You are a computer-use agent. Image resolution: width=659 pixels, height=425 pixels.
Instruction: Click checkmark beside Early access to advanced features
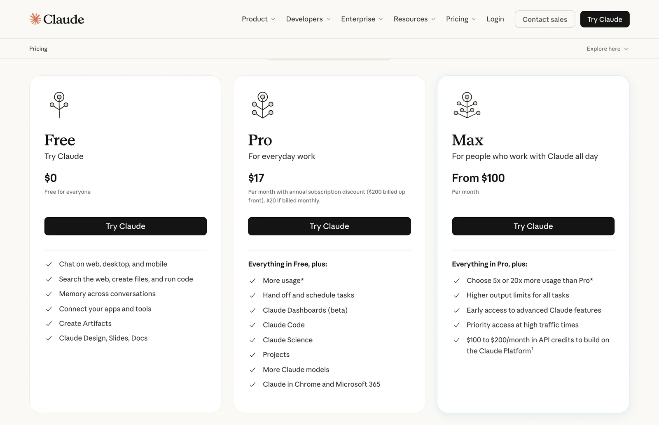point(457,310)
